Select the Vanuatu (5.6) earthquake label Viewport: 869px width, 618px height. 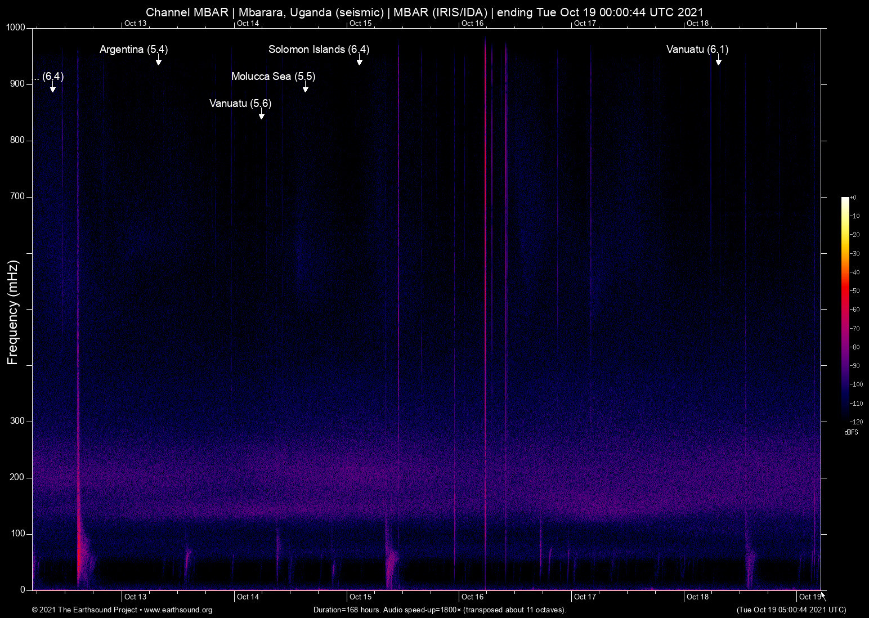click(x=239, y=104)
